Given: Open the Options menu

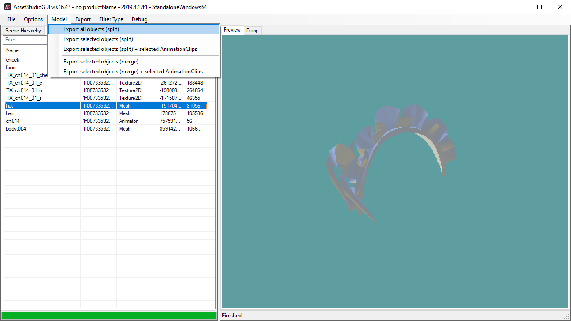Looking at the screenshot, I should pos(33,19).
